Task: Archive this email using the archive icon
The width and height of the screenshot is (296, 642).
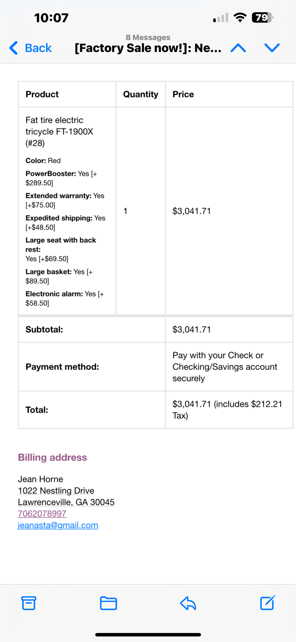Action: [29, 603]
